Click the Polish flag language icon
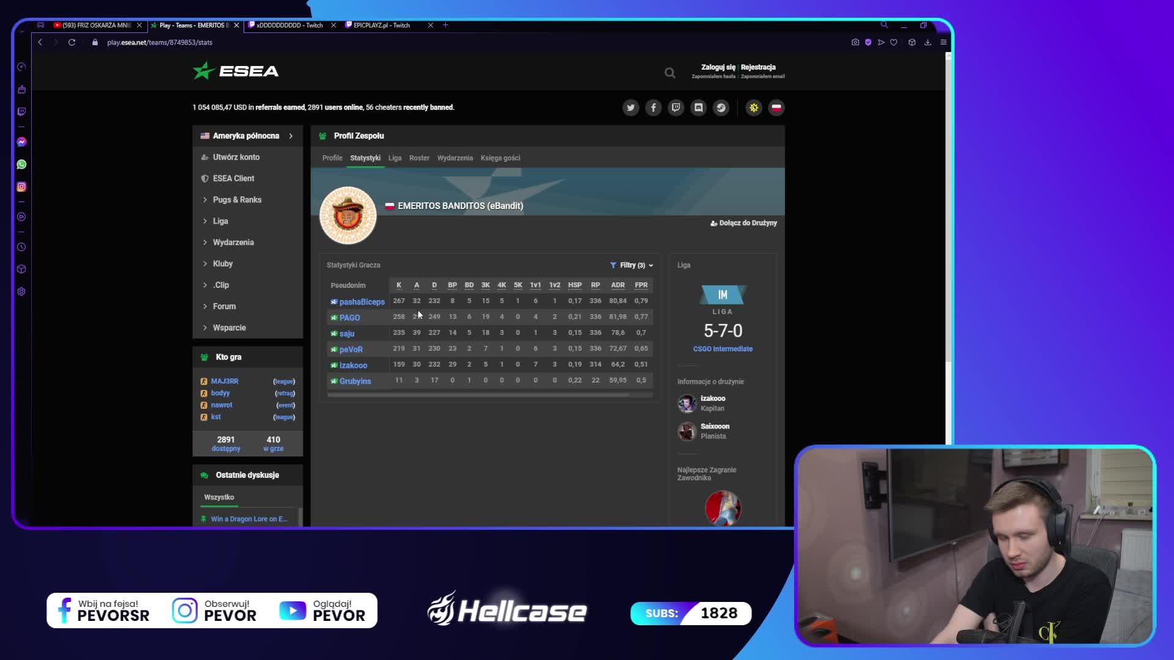1174x660 pixels. 777,108
